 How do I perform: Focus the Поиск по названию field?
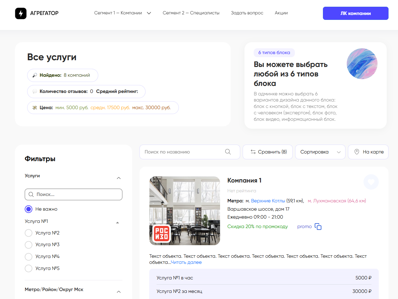tap(183, 152)
